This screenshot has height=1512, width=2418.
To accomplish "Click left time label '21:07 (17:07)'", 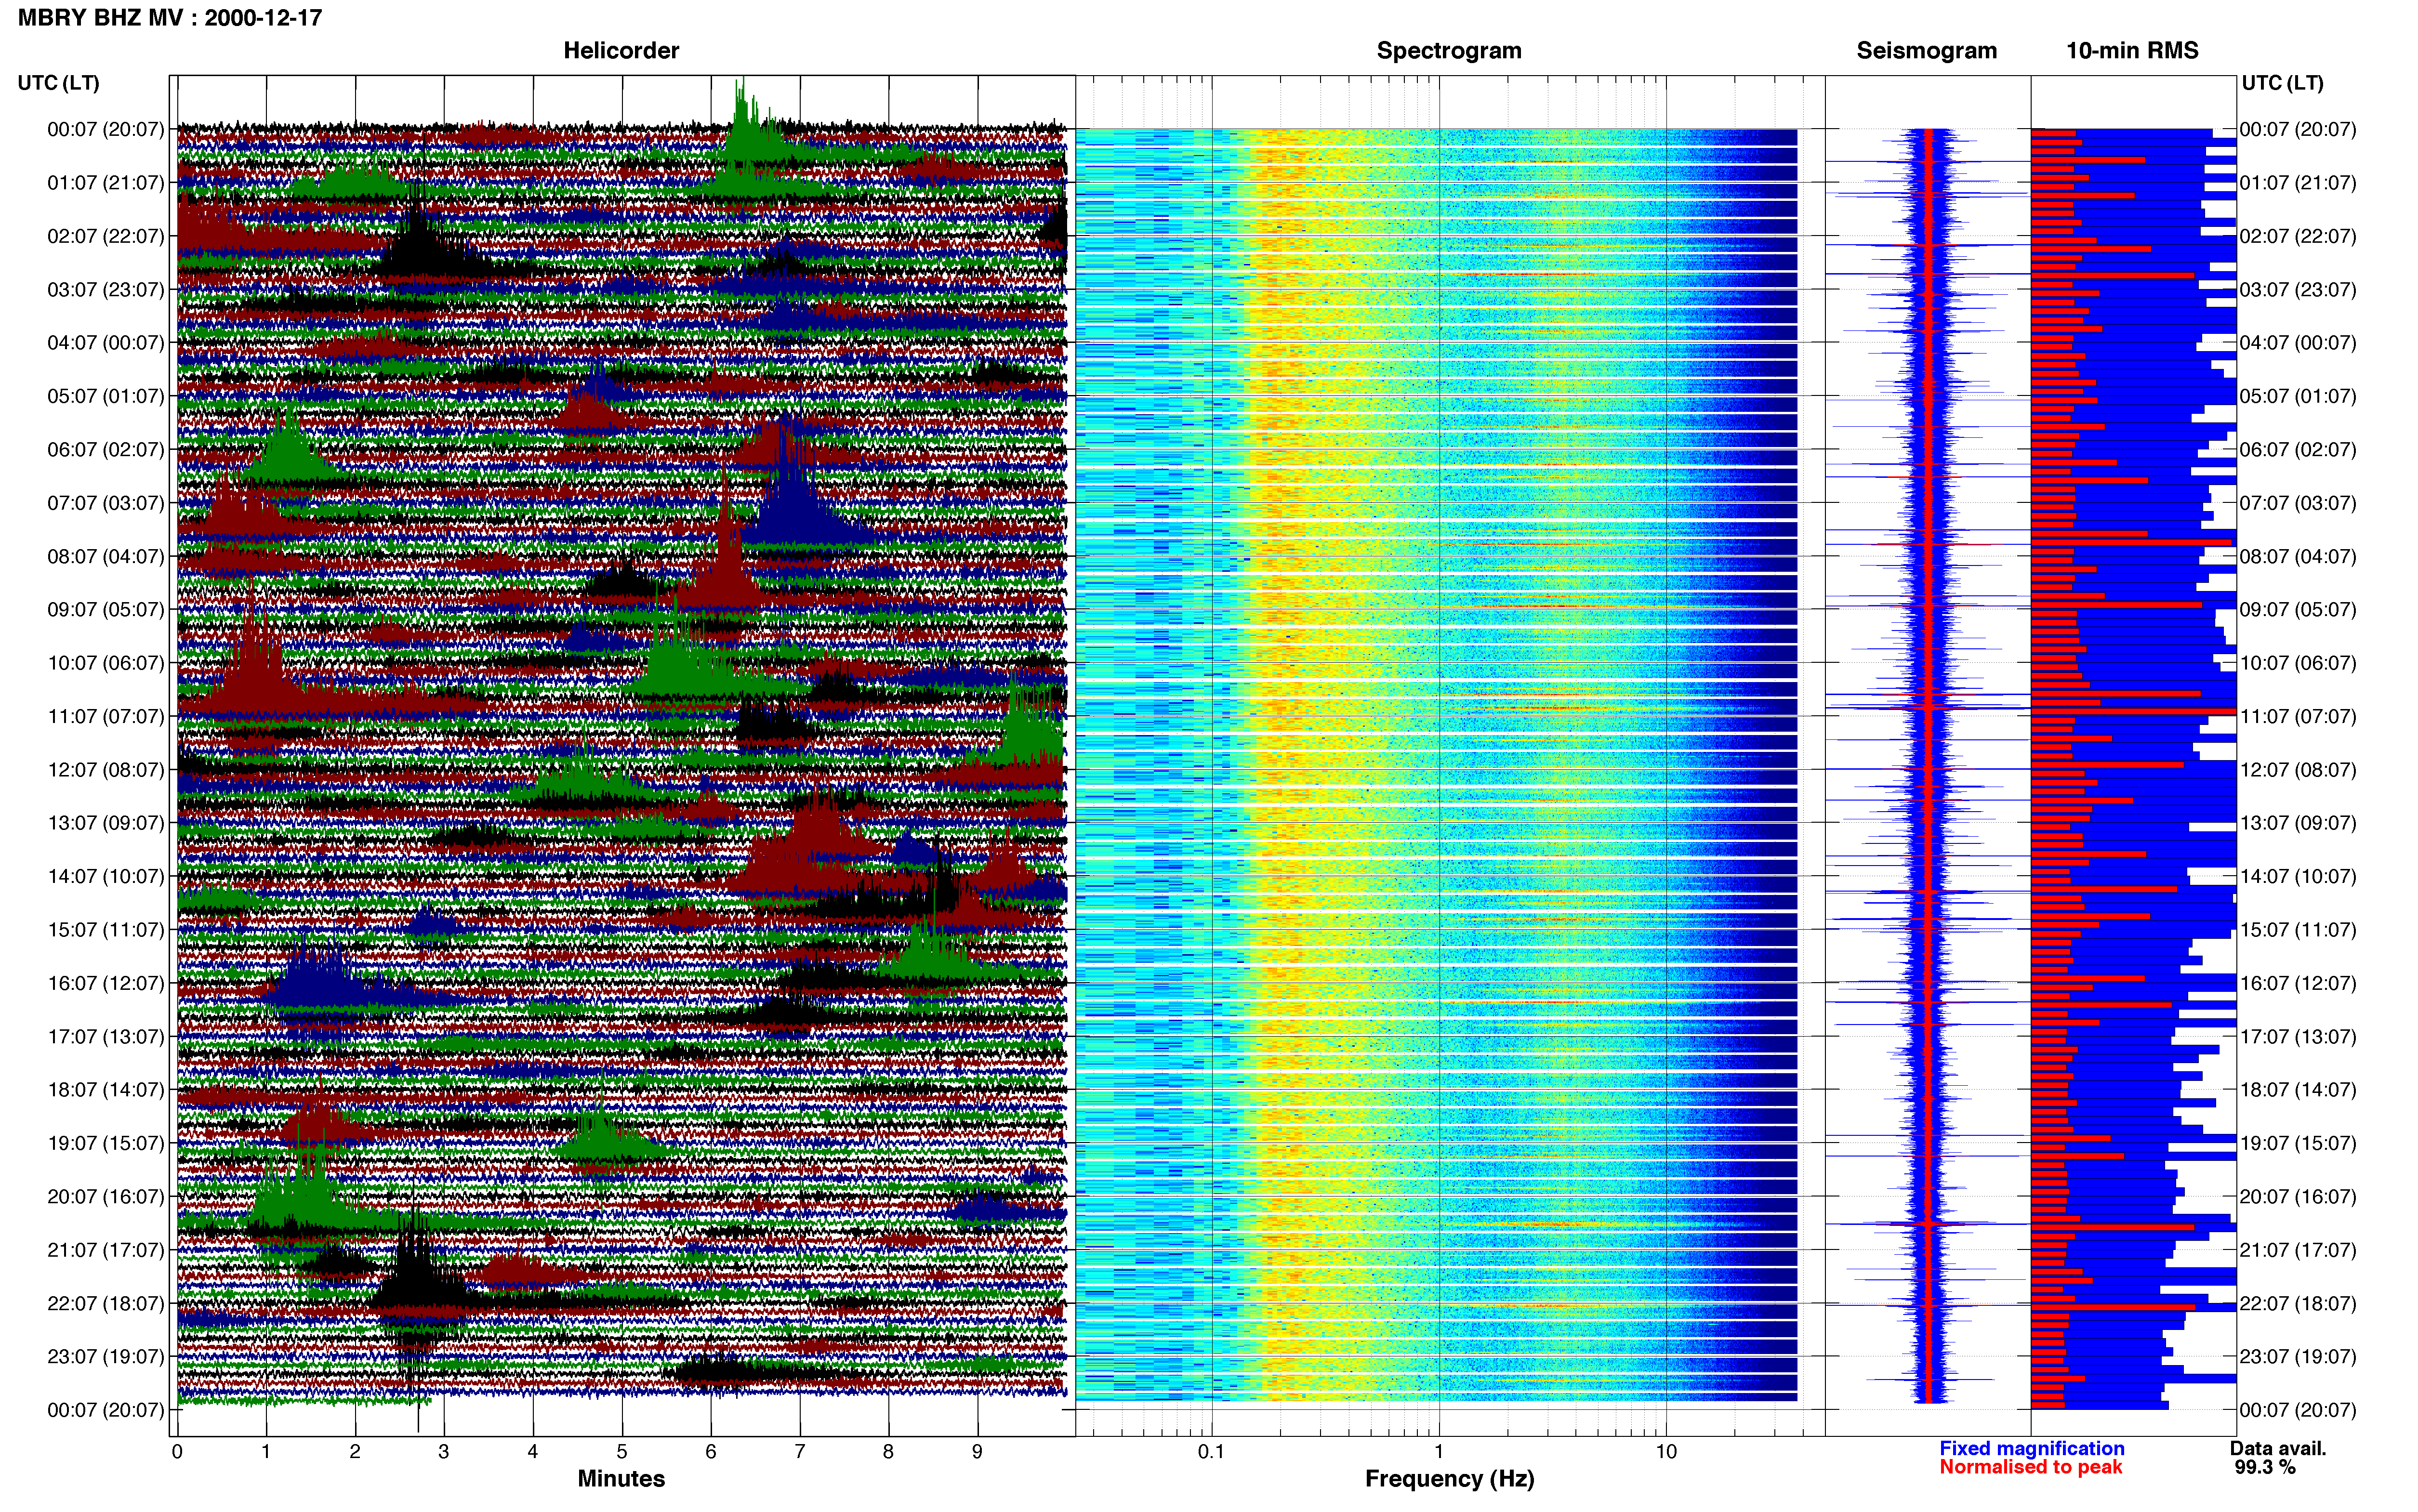I will tap(106, 1250).
